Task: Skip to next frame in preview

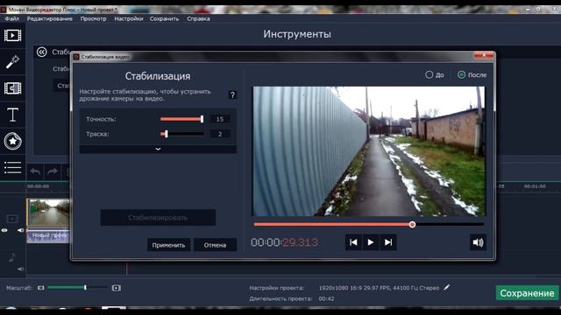Action: (x=388, y=242)
